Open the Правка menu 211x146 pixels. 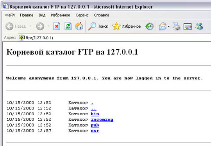(27, 15)
